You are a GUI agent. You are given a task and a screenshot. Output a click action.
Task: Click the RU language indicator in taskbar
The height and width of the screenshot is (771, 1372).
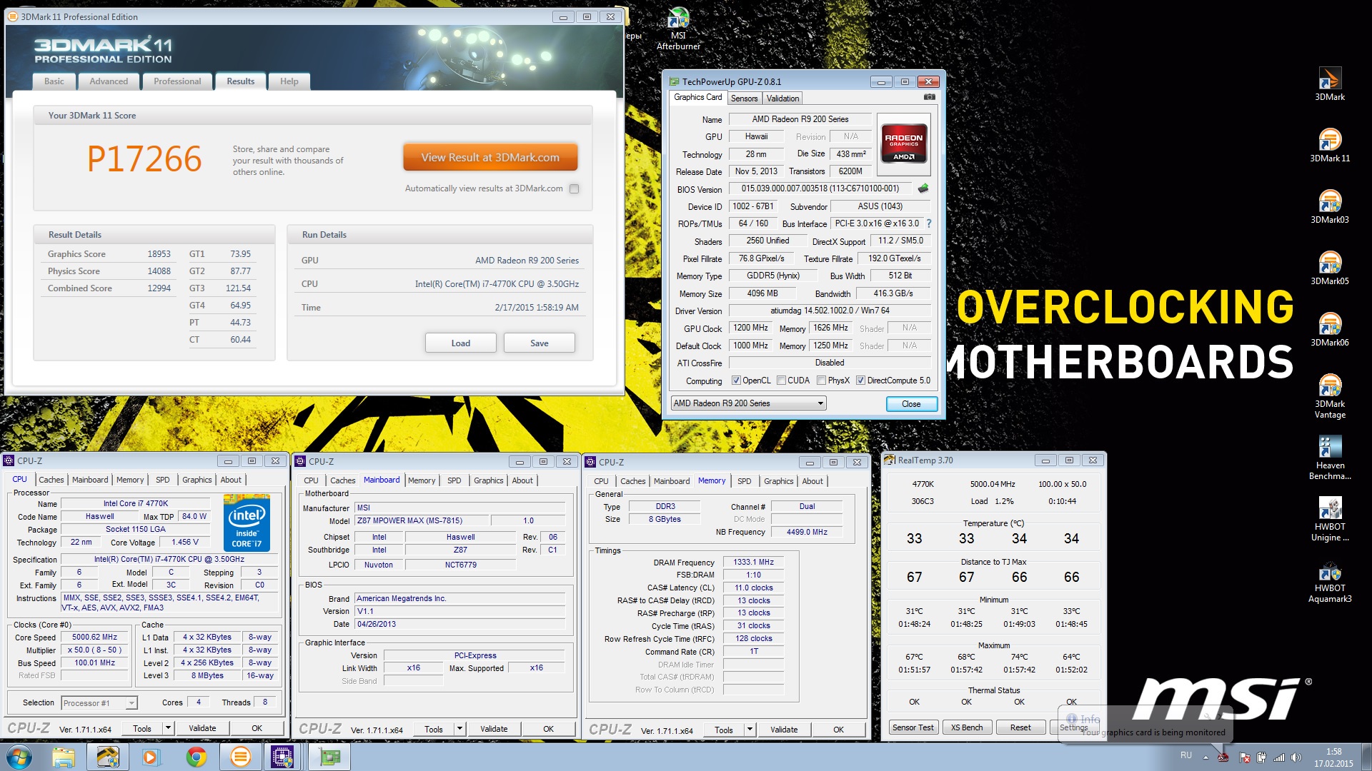1185,755
